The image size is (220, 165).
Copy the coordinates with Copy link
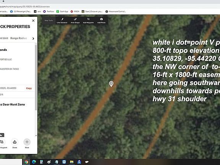(29, 88)
